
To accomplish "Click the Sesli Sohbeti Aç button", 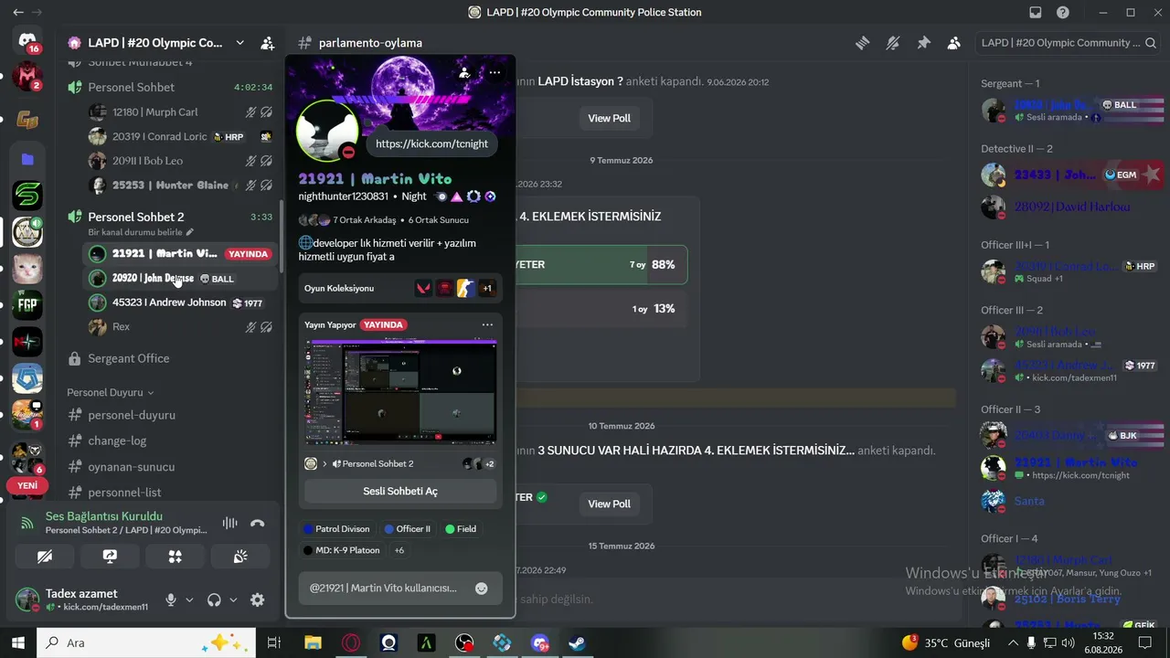I will [x=400, y=491].
